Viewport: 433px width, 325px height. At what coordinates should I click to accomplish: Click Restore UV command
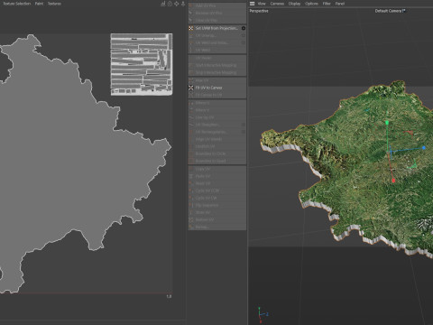pos(217,219)
